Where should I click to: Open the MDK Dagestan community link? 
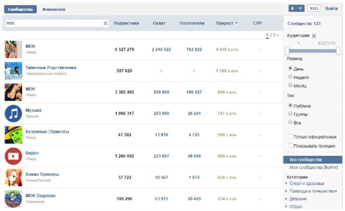click(x=40, y=196)
